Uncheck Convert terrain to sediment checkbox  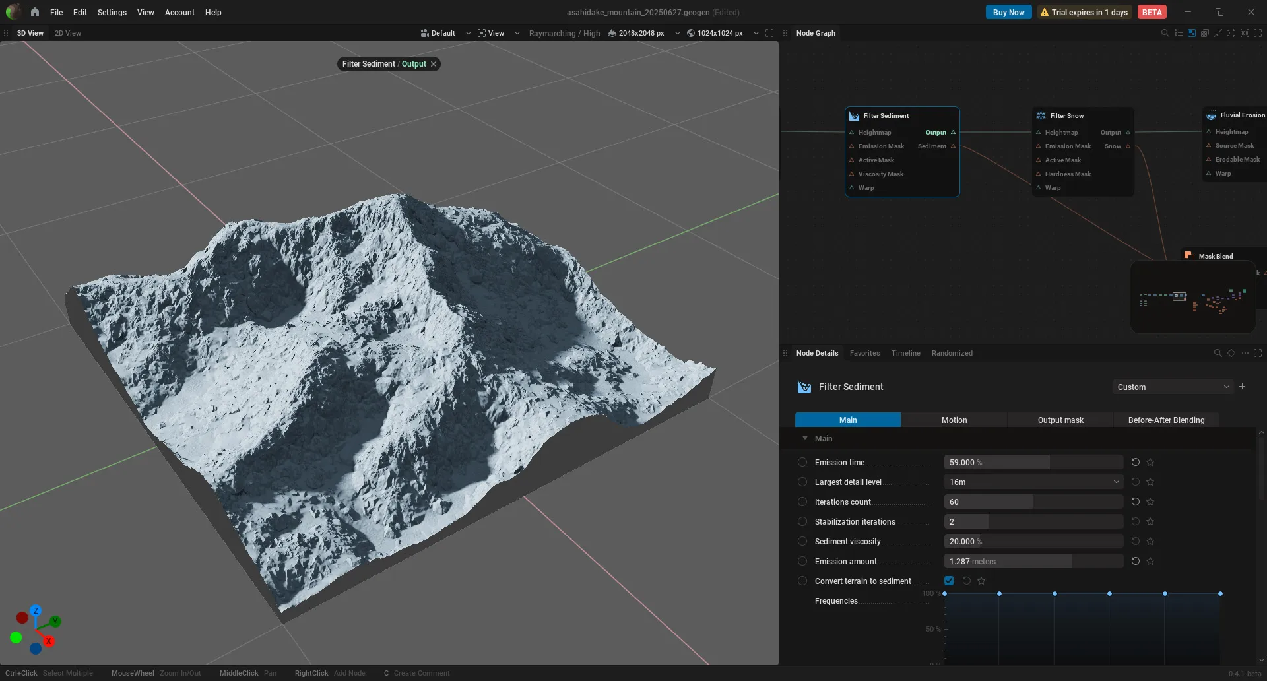(949, 581)
